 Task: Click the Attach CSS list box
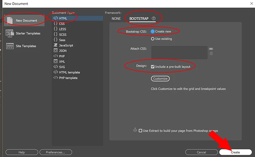tap(179, 52)
